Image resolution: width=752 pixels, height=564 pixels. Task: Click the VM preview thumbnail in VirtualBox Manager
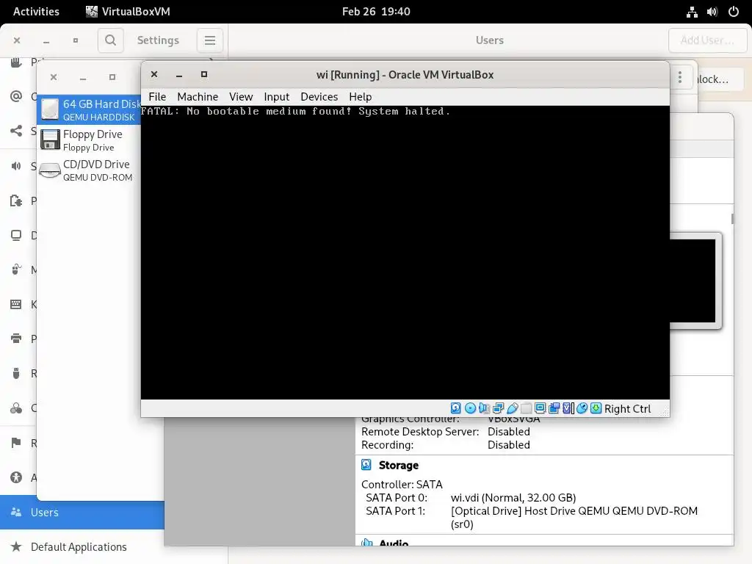[695, 281]
